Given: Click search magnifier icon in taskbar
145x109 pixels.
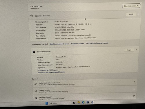Looking at the screenshot, I should pos(51,103).
